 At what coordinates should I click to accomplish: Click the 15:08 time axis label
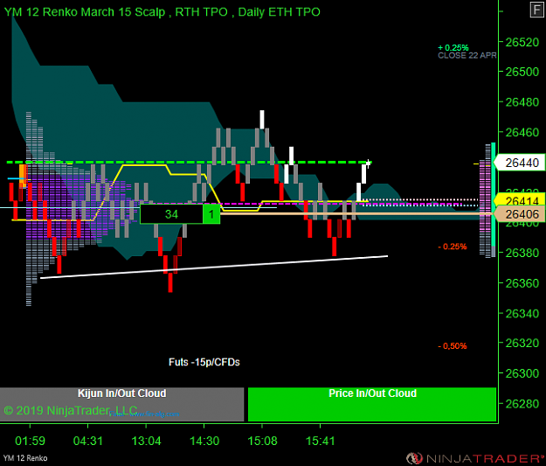tap(262, 441)
